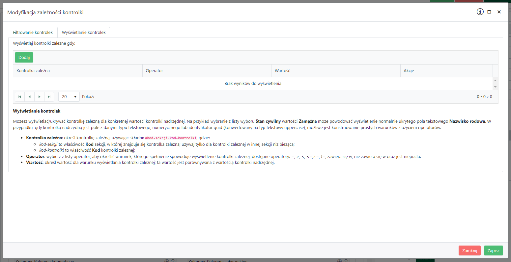Screen dimensions: 511x262
Task: Close the dialog with the X icon
Action: pos(499,12)
